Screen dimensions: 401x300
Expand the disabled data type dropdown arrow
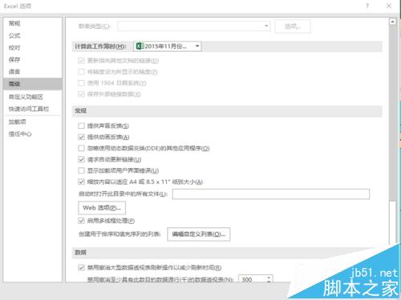[266, 26]
